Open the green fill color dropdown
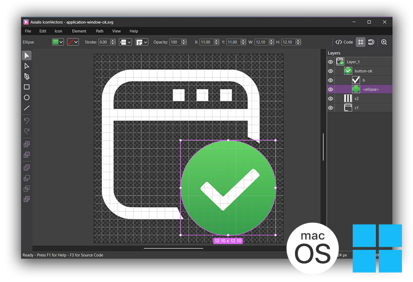The width and height of the screenshot is (413, 282). 61,42
